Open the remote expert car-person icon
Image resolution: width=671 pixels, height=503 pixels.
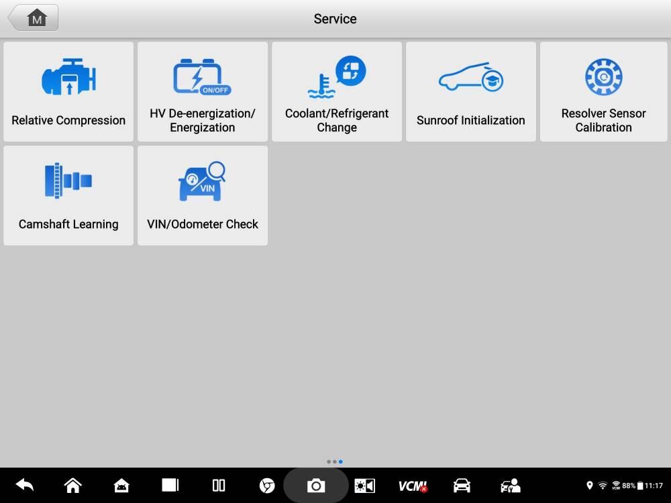pyautogui.click(x=510, y=486)
